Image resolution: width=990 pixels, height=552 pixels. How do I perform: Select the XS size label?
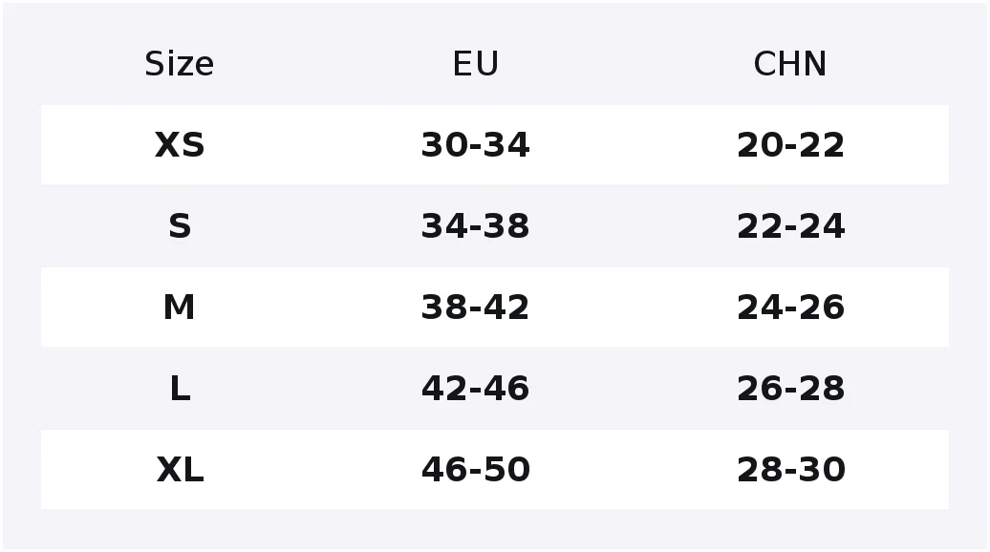click(180, 145)
